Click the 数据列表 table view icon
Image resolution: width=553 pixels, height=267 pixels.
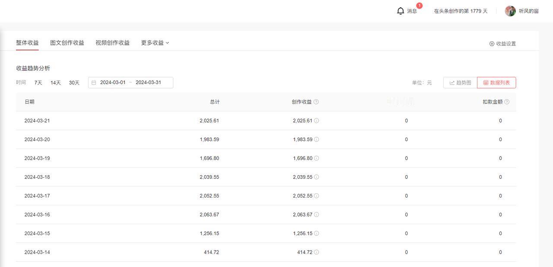tap(486, 82)
